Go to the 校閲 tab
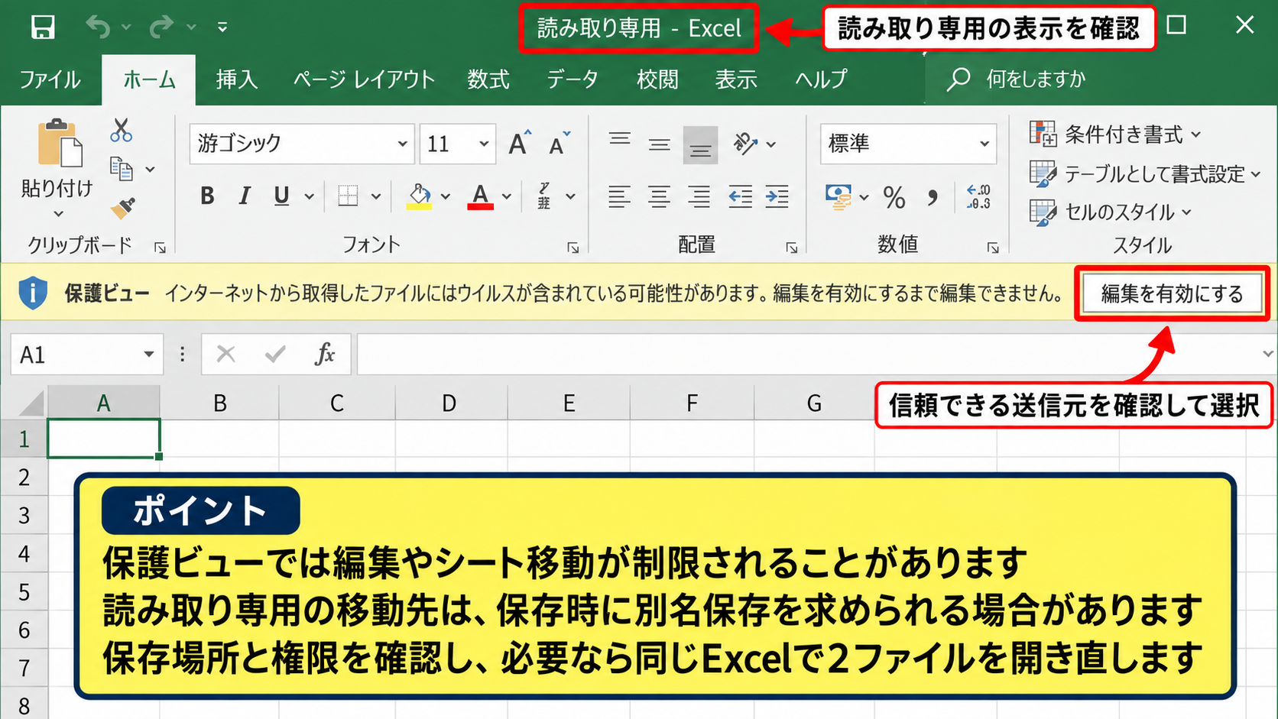This screenshot has width=1278, height=719. click(657, 79)
